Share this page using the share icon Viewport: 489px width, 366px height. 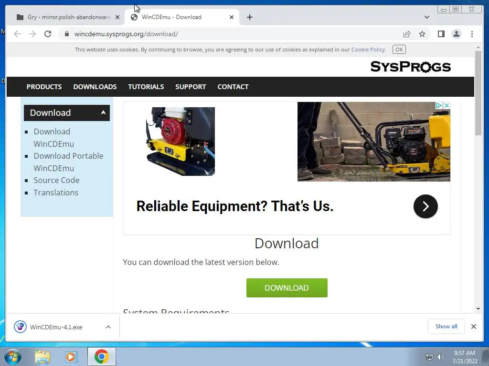[407, 34]
